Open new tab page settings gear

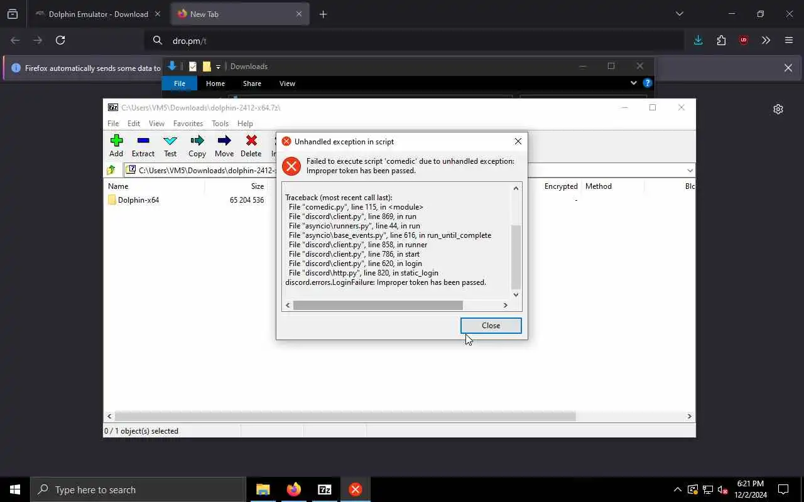point(778,109)
